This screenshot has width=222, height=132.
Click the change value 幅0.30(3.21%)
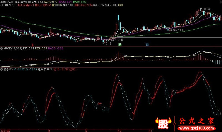pos(84,5)
